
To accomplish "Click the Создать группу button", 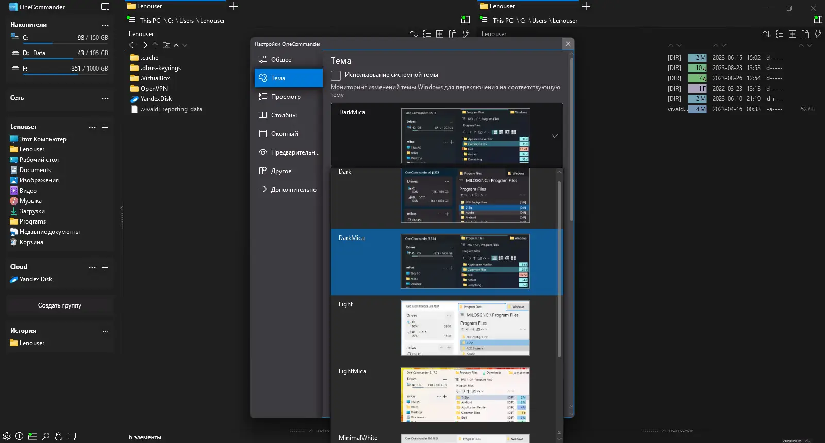I will pyautogui.click(x=60, y=305).
